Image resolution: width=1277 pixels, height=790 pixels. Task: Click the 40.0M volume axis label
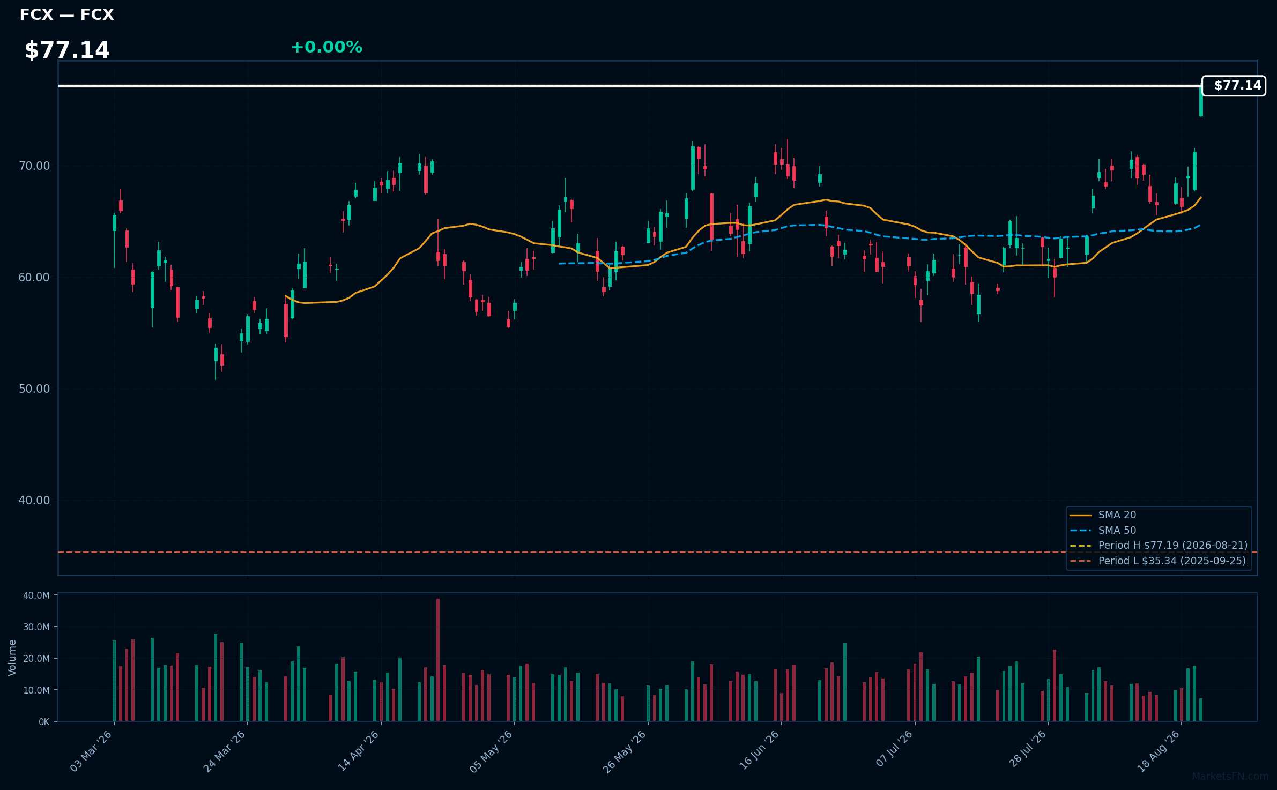coord(36,595)
